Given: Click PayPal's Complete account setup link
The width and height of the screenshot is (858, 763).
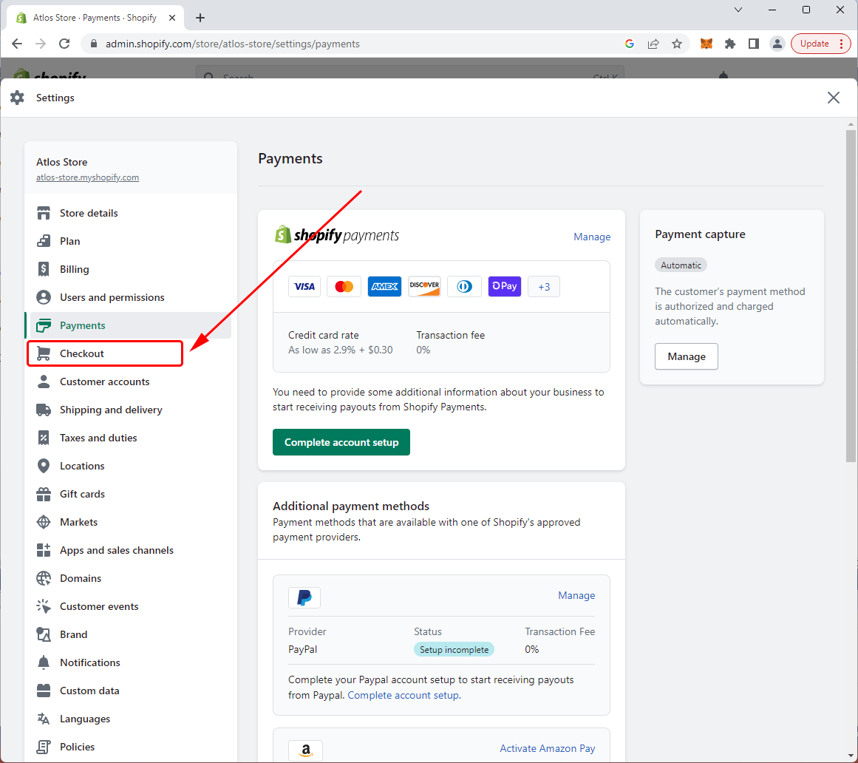Looking at the screenshot, I should (404, 695).
